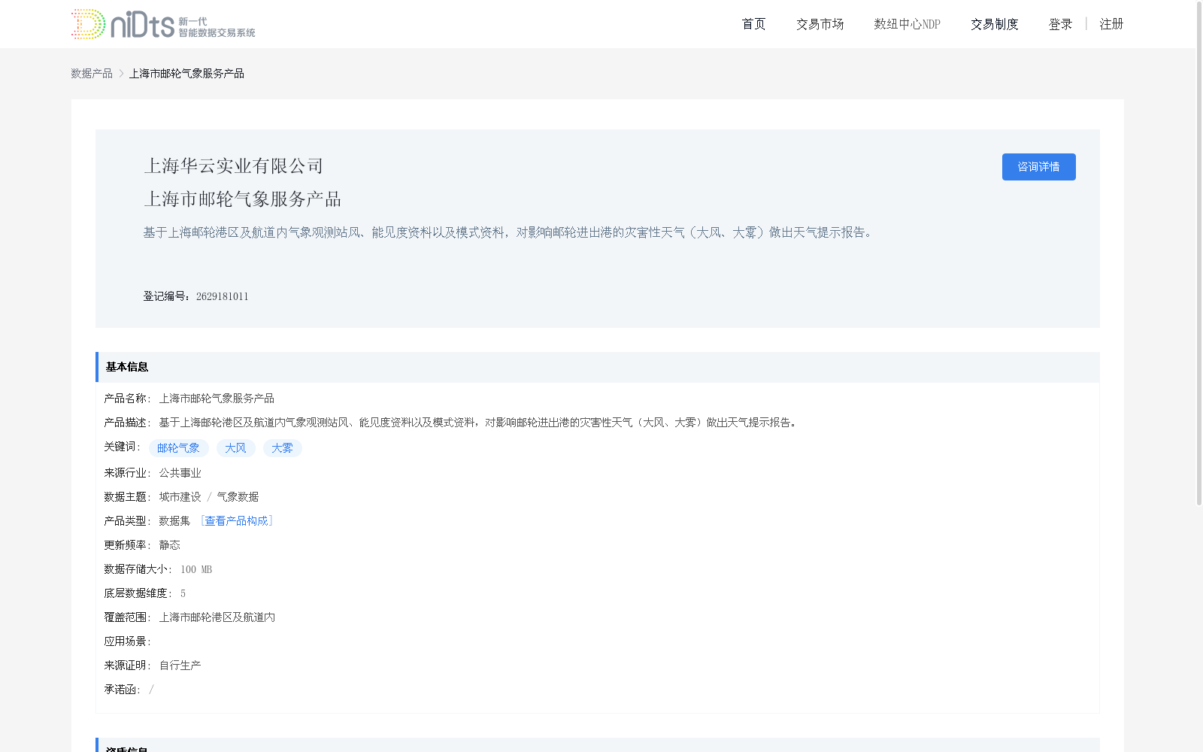Click the 咨询详情 button
This screenshot has width=1203, height=752.
pyautogui.click(x=1038, y=167)
